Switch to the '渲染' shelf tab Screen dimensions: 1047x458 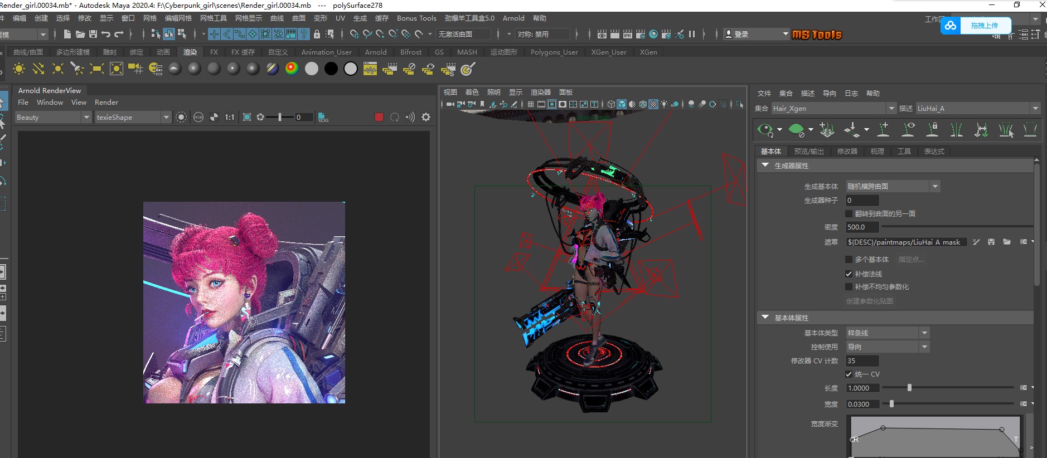190,52
